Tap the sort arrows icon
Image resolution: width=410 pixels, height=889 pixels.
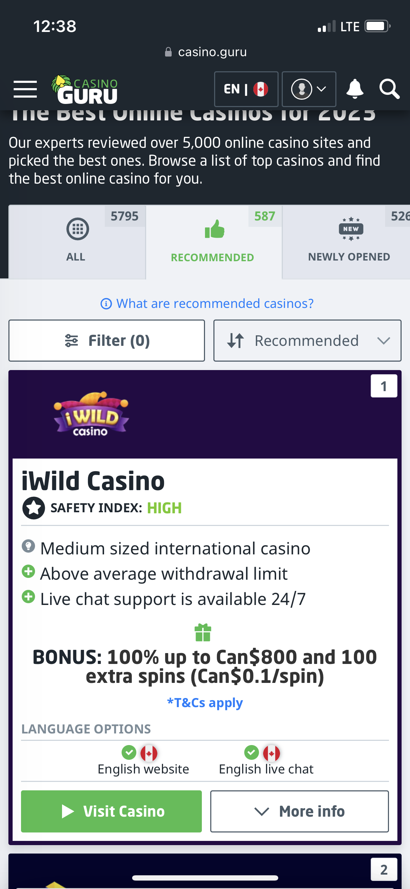pos(235,341)
